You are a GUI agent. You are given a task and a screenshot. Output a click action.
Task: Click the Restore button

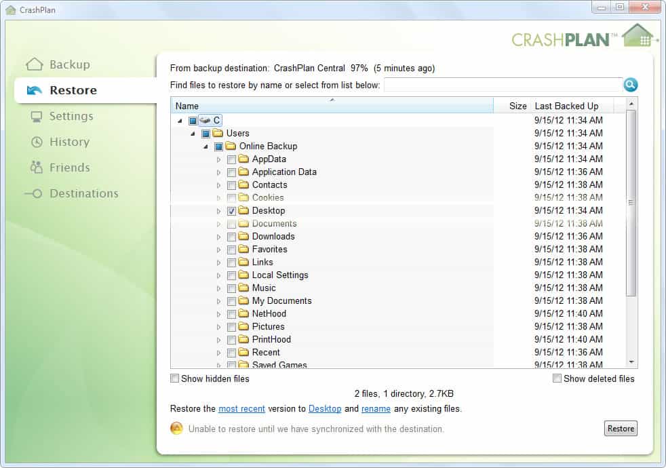[x=621, y=429]
